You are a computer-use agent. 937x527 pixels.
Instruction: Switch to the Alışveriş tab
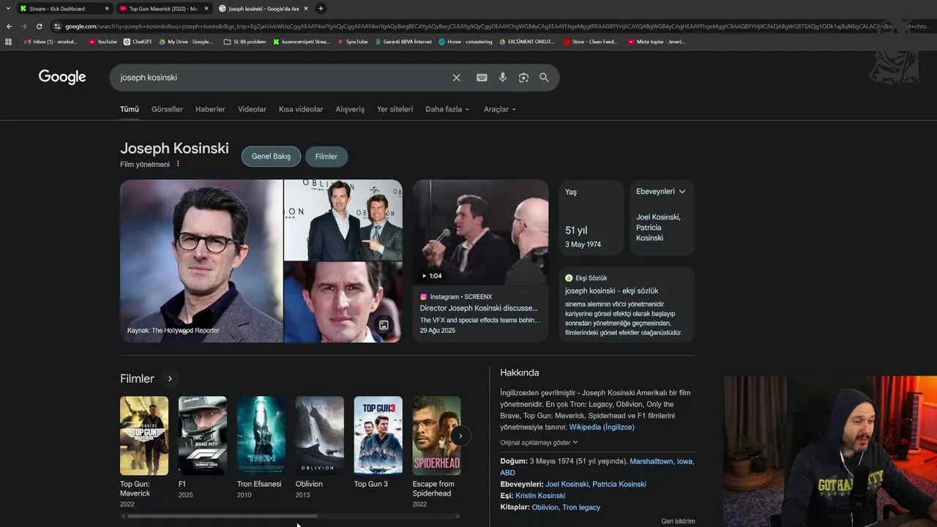pos(350,109)
